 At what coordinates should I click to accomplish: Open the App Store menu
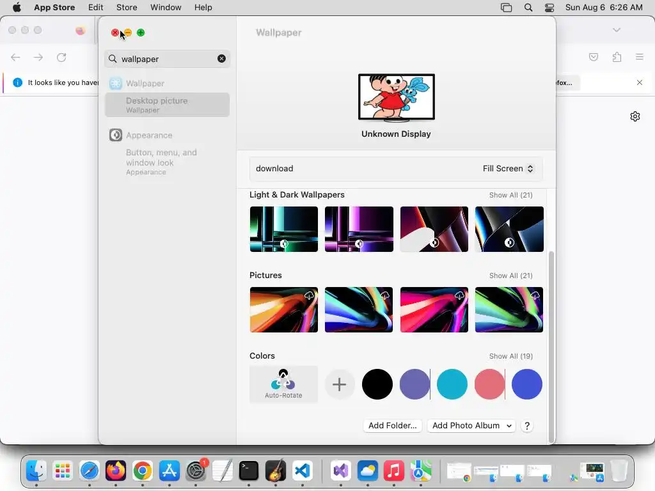(54, 7)
